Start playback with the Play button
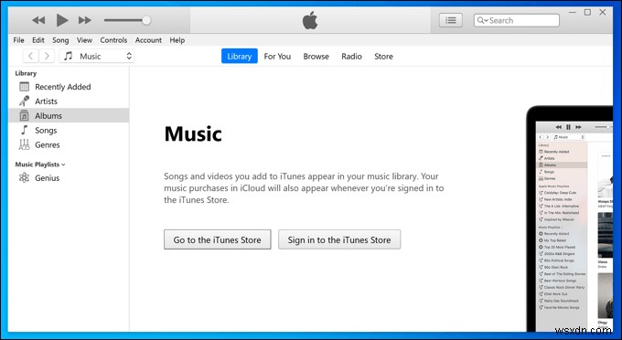 (62, 20)
